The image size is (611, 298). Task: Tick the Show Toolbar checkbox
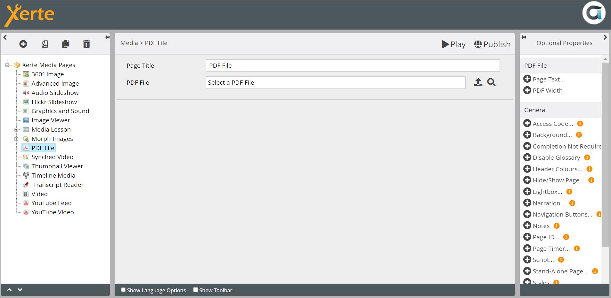tap(195, 290)
